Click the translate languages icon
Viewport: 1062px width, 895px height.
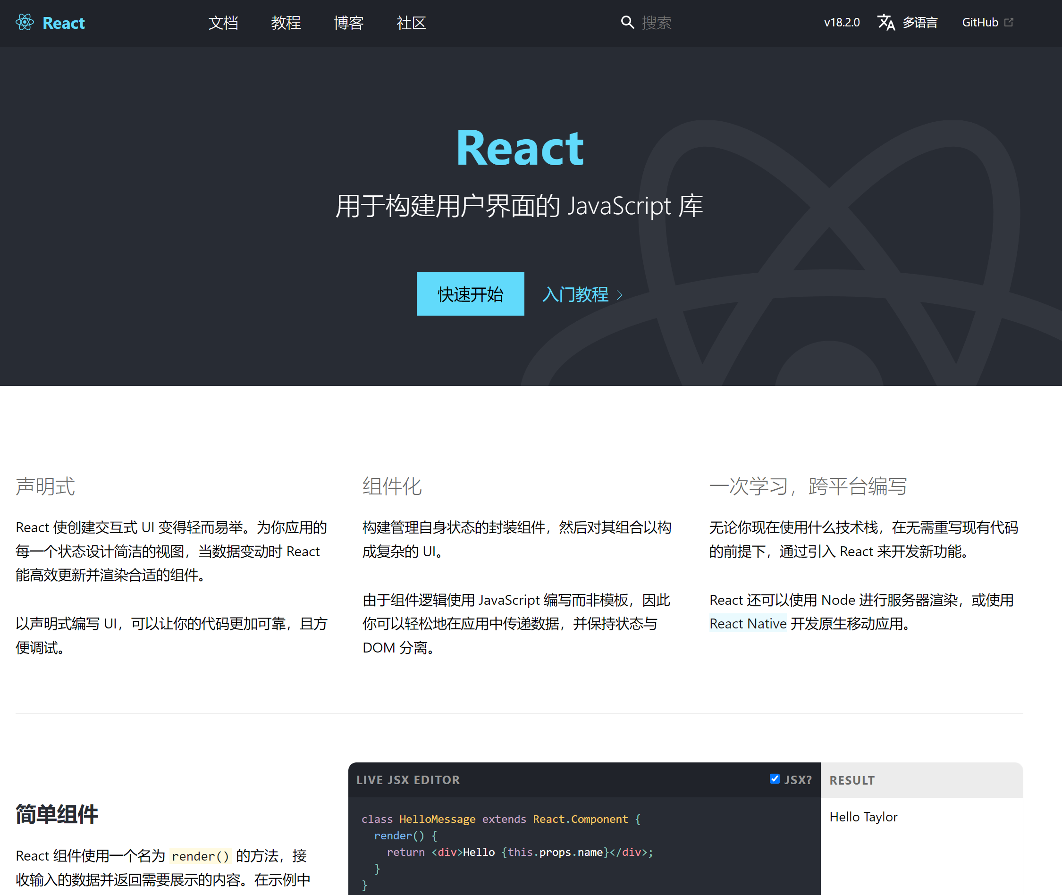point(886,22)
